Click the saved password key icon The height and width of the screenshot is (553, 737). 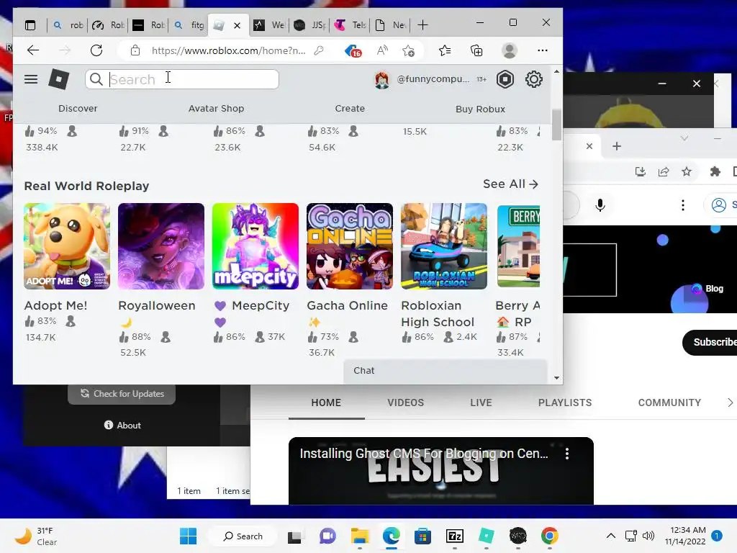(x=319, y=50)
